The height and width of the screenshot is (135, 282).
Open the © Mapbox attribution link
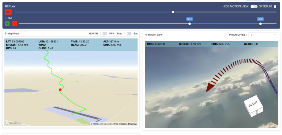[x=96, y=124]
